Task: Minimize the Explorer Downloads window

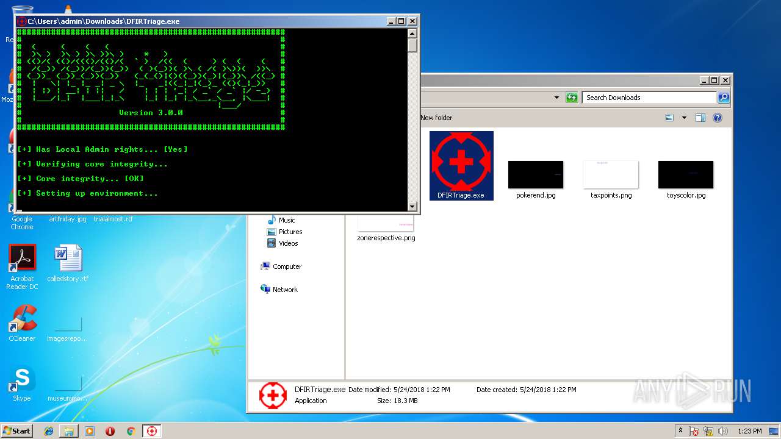Action: pyautogui.click(x=704, y=80)
